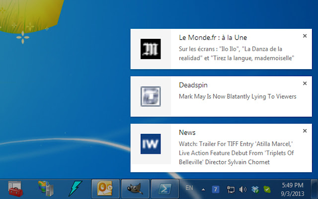Open the 'Sur les écrans' notification text
Image resolution: width=318 pixels, height=199 pixels.
(237, 54)
